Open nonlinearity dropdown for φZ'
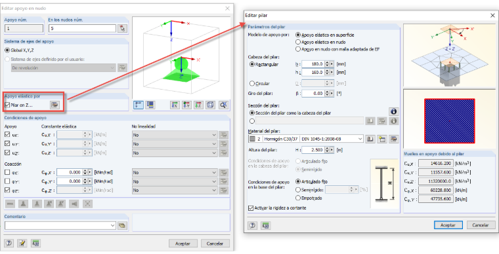499x254 pixels. coord(175,190)
